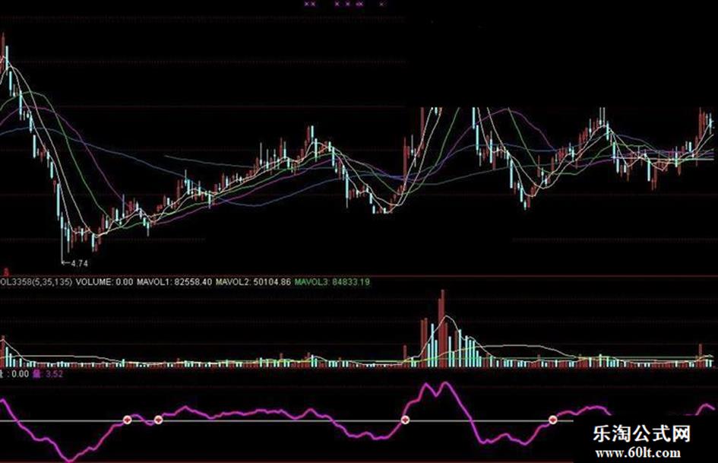718x463 pixels.
Task: Click the highest peak of the magenta indicator line
Action: [444, 384]
